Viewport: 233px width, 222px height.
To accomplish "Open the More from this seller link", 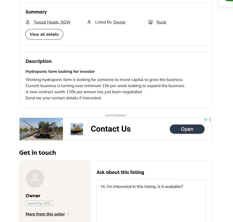I will pyautogui.click(x=45, y=214).
